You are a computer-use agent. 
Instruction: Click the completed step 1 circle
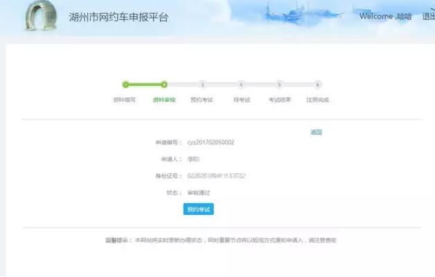[125, 84]
